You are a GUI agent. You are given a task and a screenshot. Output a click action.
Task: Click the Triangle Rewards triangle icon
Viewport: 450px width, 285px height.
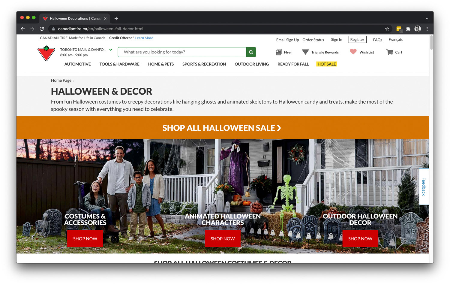305,52
